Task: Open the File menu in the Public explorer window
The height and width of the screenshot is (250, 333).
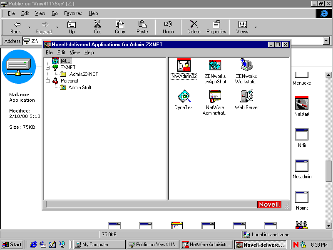Action: [11, 13]
